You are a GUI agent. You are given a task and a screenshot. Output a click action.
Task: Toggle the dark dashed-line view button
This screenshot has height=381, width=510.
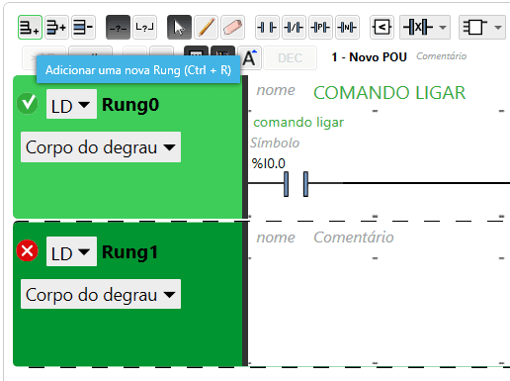click(118, 27)
